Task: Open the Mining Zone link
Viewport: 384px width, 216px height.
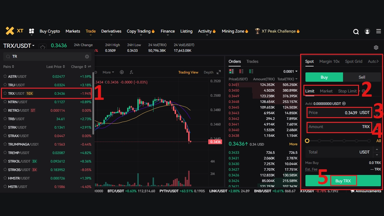Action: [x=235, y=31]
